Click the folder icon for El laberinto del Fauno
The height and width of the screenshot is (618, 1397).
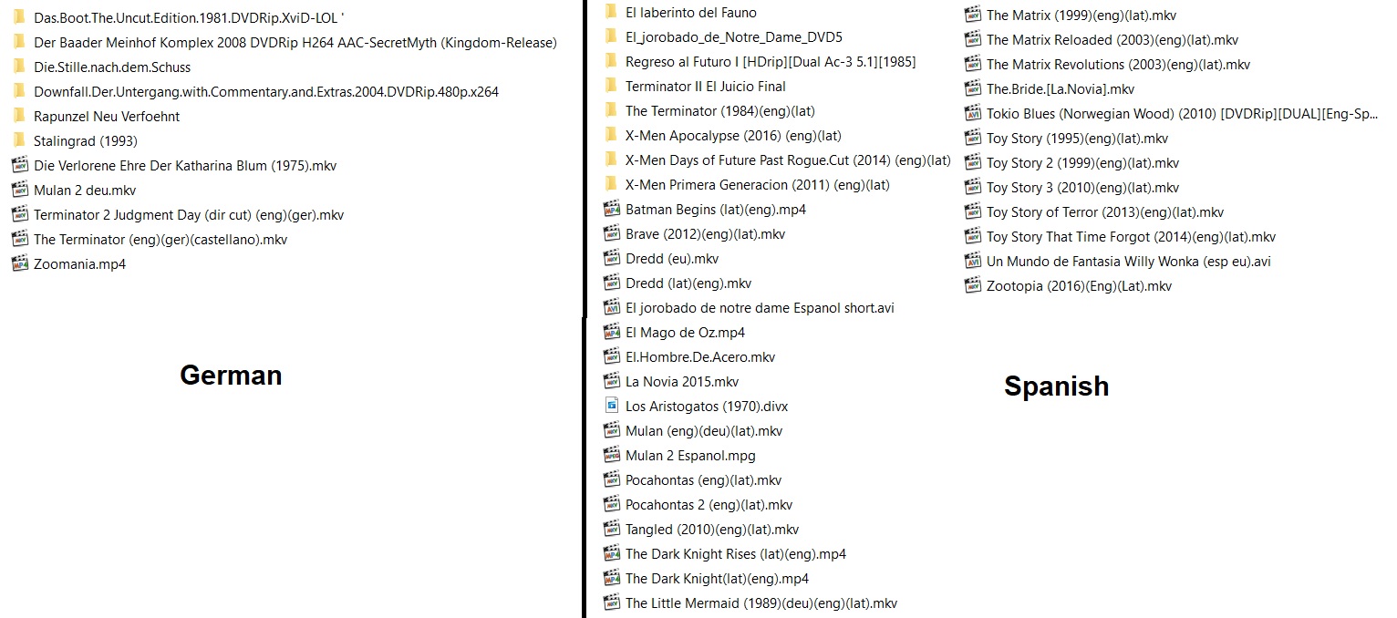[610, 12]
